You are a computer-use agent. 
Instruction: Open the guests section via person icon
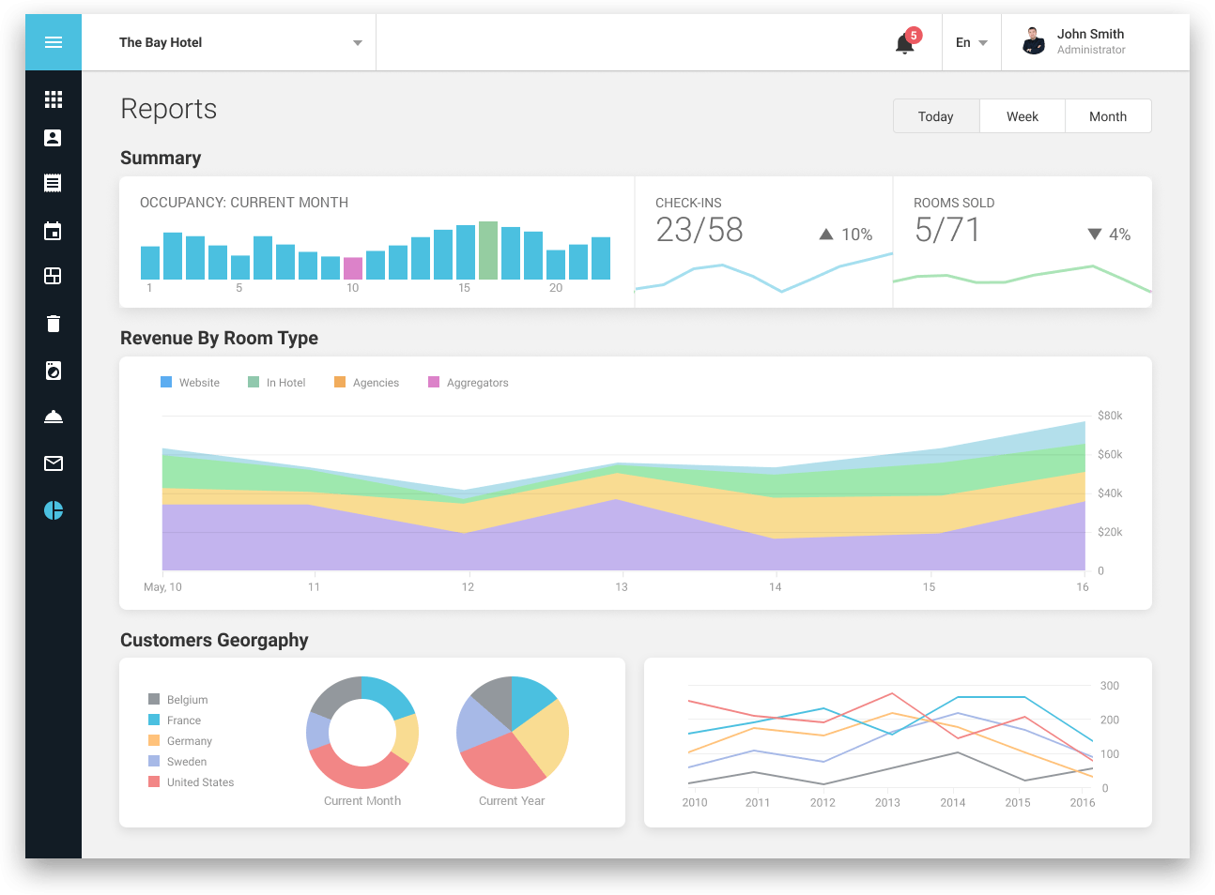pos(53,137)
